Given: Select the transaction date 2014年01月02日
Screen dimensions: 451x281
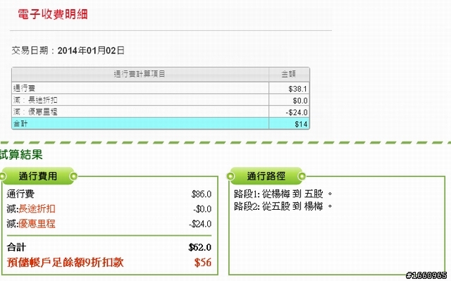Looking at the screenshot, I should pyautogui.click(x=91, y=51).
